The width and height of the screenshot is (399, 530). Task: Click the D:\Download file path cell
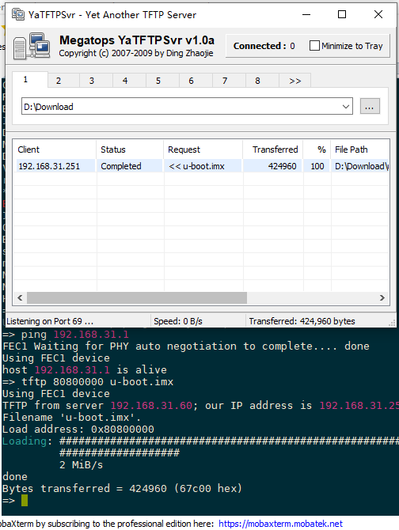coord(361,166)
